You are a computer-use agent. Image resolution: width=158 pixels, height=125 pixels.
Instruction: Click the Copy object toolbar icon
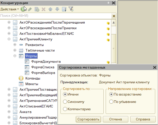click(37, 9)
